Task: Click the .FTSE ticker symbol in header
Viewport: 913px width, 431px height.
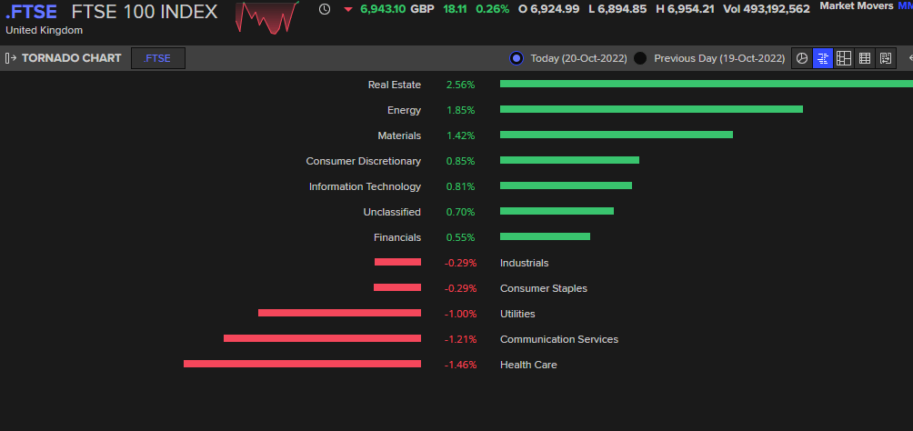Action: [x=31, y=11]
